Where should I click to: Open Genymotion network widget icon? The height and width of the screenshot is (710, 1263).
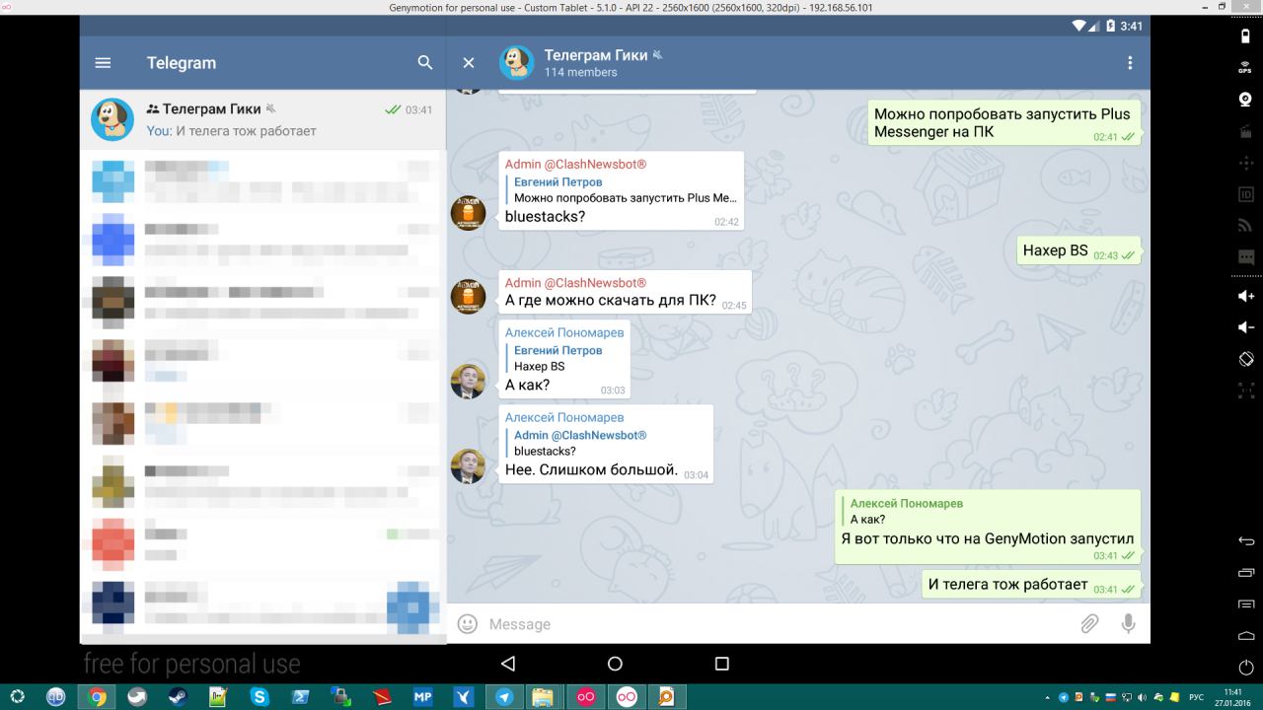pos(1245,225)
